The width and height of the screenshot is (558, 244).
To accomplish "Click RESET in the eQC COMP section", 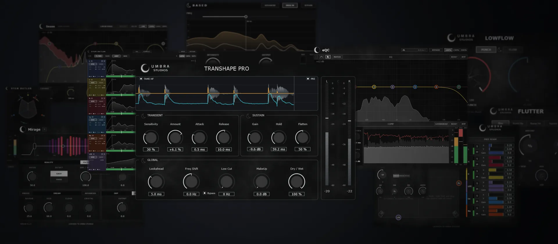I will [454, 124].
